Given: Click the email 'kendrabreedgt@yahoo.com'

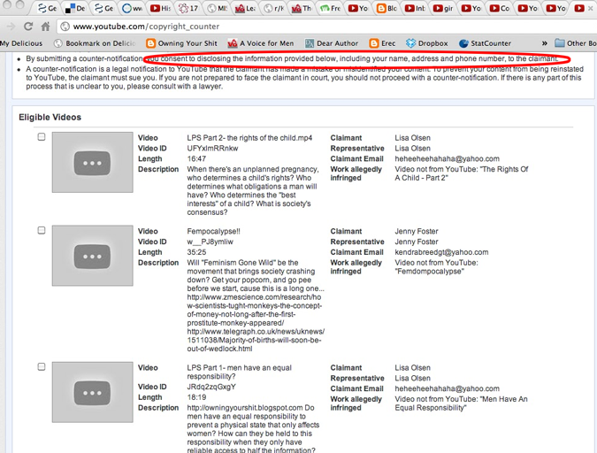Looking at the screenshot, I should tap(441, 252).
